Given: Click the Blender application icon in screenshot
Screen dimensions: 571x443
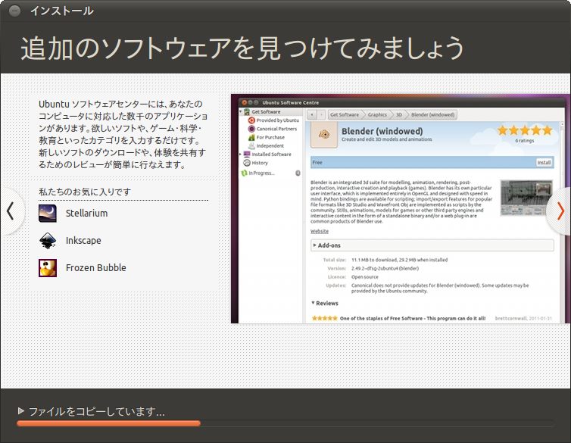Looking at the screenshot, I should pos(324,135).
